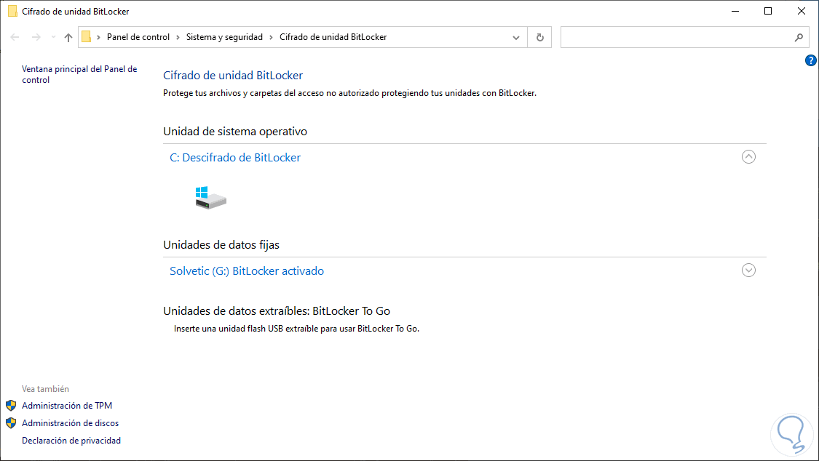
Task: Click Solvetic (G:) BitLocker activado link
Action: click(x=247, y=271)
